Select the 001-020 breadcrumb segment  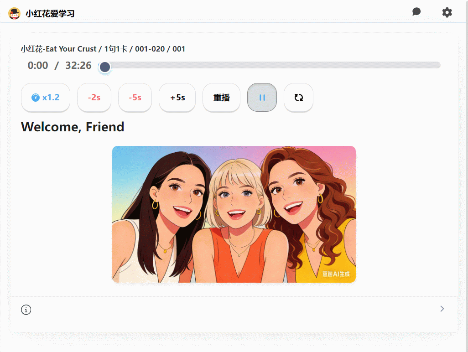tap(150, 49)
